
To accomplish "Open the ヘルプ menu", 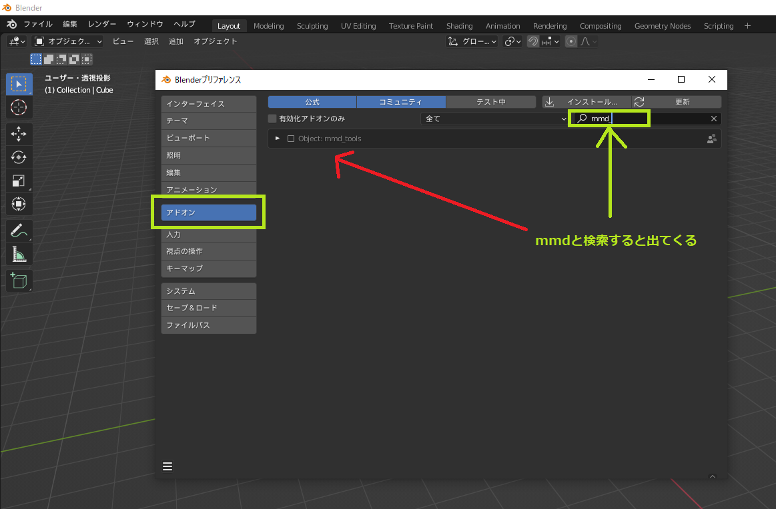I will click(184, 24).
